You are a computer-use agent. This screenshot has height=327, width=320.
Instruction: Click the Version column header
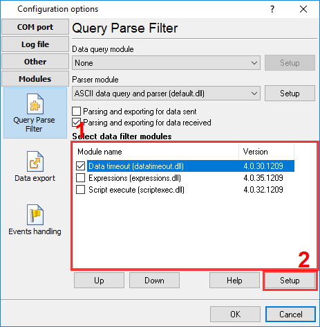pos(266,152)
